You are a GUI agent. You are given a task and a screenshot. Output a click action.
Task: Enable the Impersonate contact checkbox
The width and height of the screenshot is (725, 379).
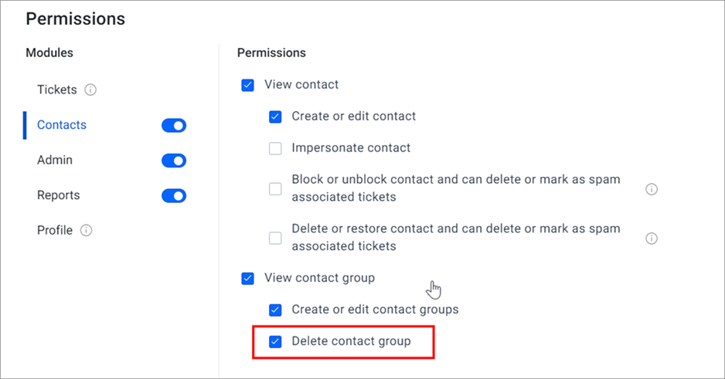click(275, 148)
